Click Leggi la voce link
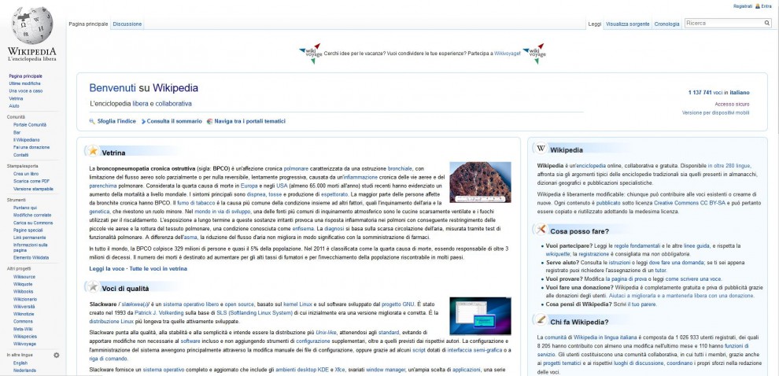The image size is (779, 376). [107, 269]
